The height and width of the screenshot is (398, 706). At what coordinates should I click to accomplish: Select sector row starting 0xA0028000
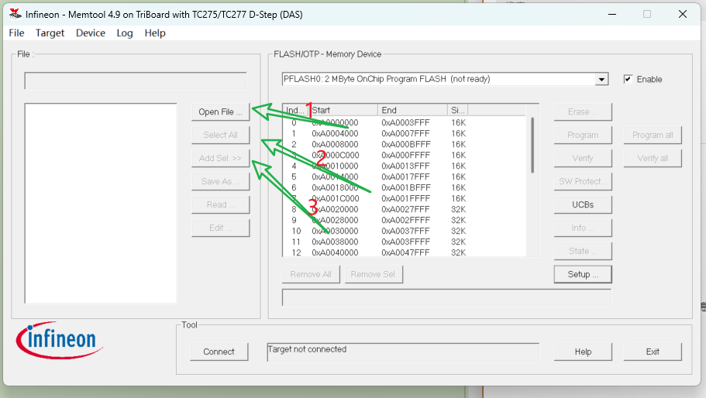tap(404, 220)
